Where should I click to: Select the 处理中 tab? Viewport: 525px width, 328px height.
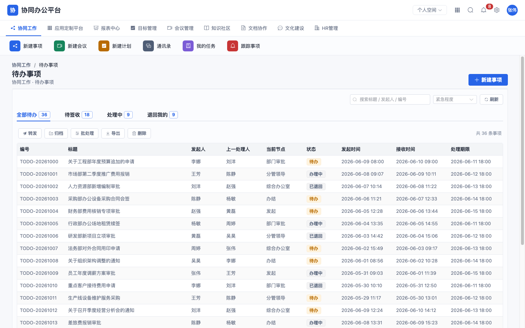click(x=120, y=115)
